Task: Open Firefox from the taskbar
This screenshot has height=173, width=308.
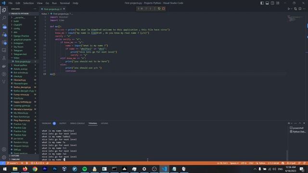Action: (x=25, y=169)
